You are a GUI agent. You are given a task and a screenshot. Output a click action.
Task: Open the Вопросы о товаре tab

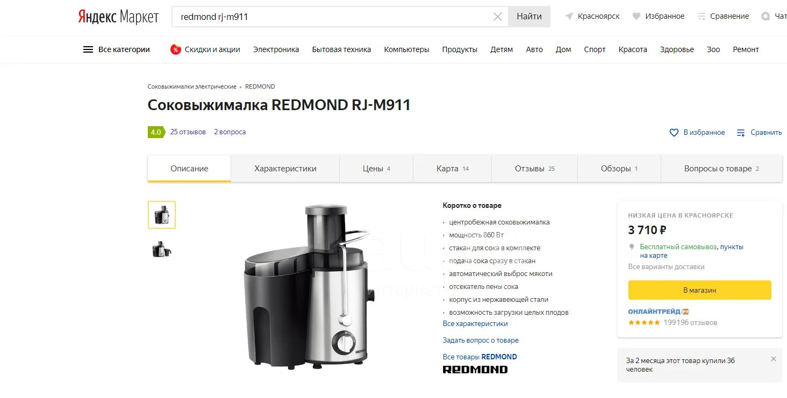721,169
